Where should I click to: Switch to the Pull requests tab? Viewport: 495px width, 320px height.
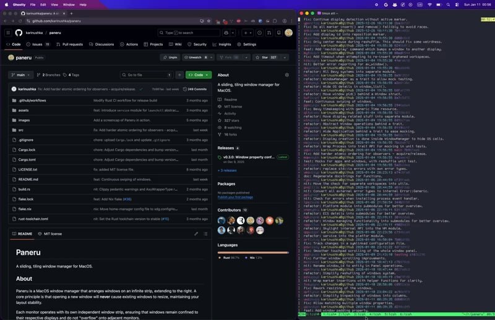69,44
